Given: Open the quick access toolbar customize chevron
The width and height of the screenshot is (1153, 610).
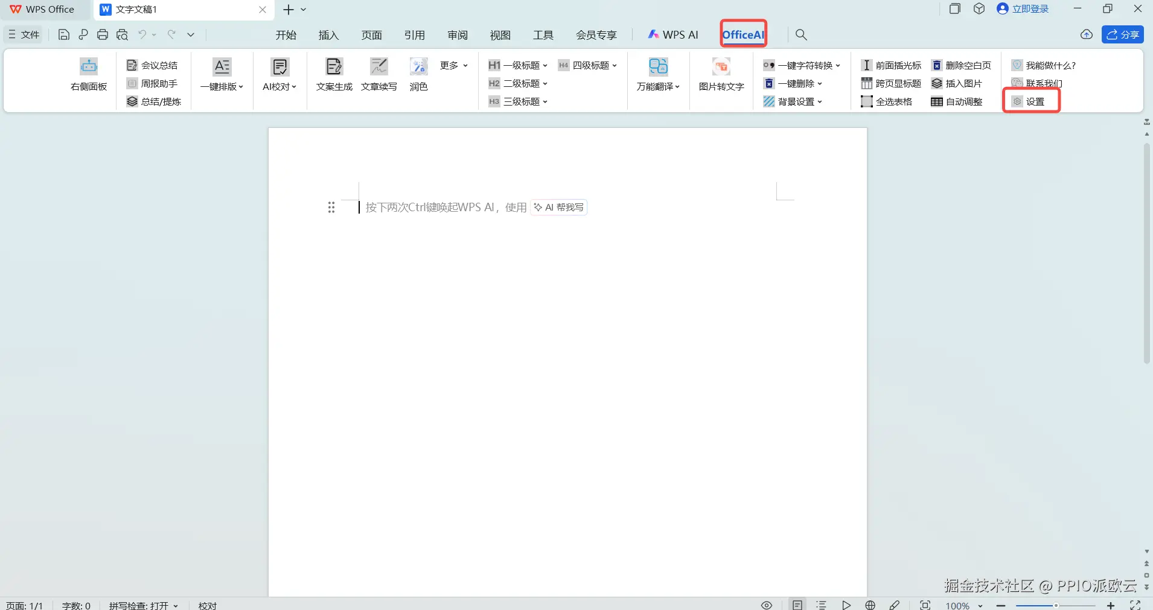Looking at the screenshot, I should pos(191,34).
